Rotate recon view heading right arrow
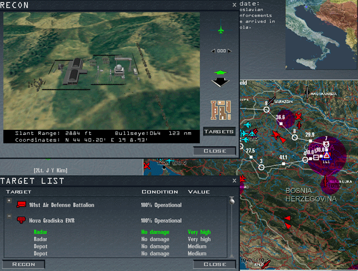Viewport: 358px width, 271px height. tap(229, 51)
